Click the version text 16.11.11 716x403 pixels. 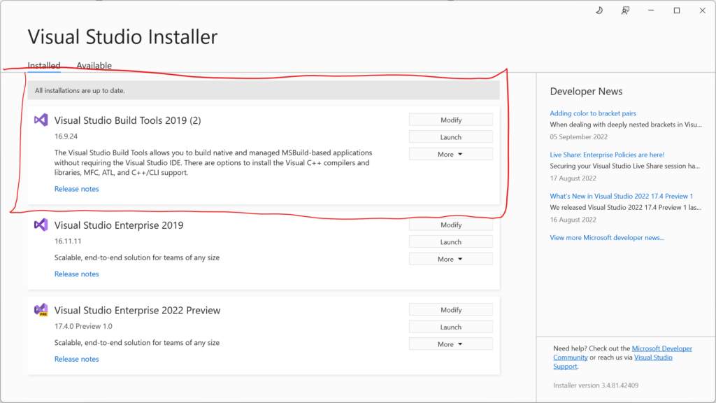pyautogui.click(x=68, y=241)
